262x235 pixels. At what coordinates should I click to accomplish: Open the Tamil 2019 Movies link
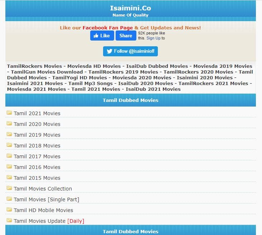pos(37,135)
